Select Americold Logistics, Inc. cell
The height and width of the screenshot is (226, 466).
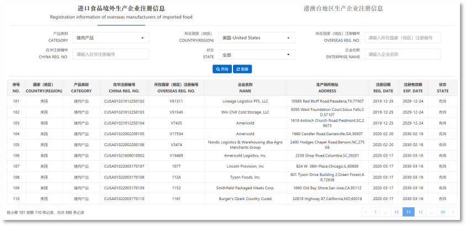coord(245,155)
